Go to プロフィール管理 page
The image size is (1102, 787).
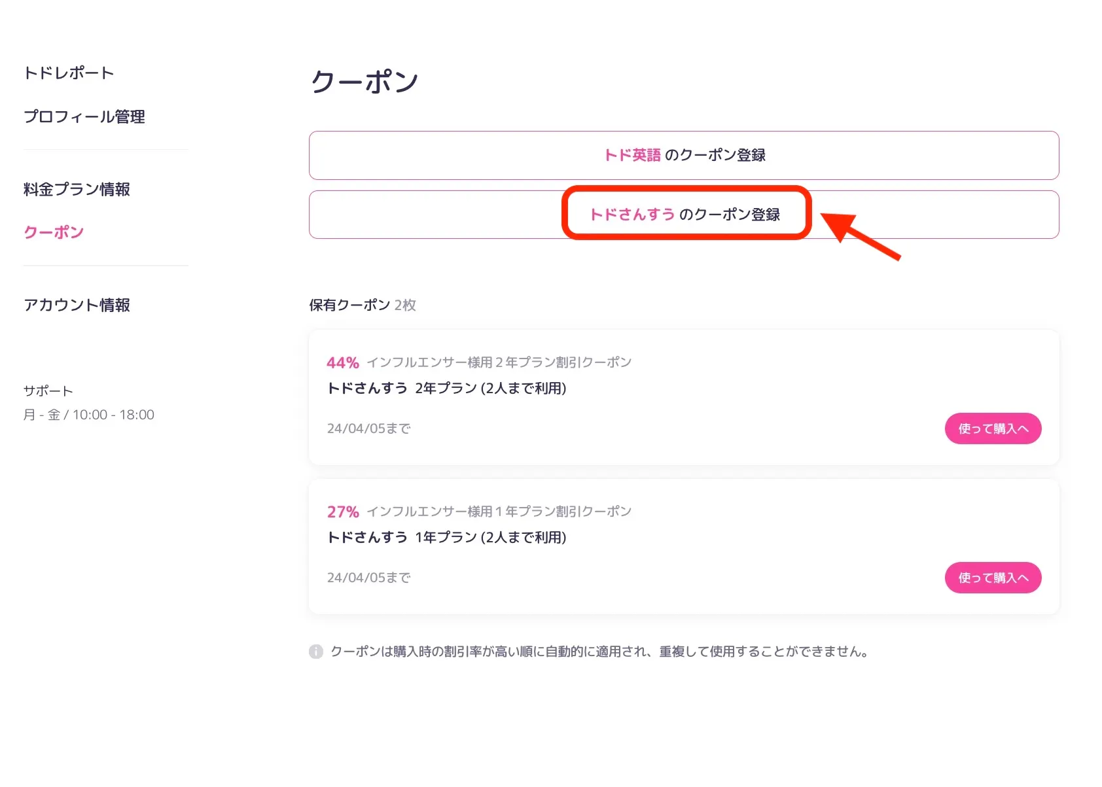pyautogui.click(x=84, y=116)
